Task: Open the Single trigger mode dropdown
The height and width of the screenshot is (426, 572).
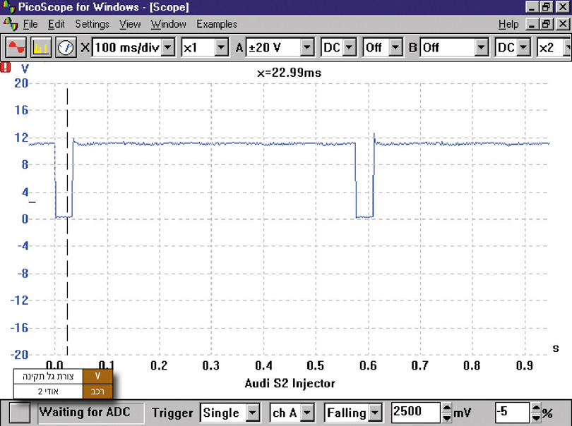Action: click(x=252, y=413)
